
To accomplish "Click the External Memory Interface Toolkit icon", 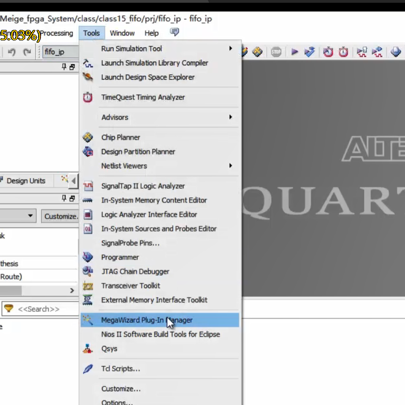I will (x=87, y=300).
